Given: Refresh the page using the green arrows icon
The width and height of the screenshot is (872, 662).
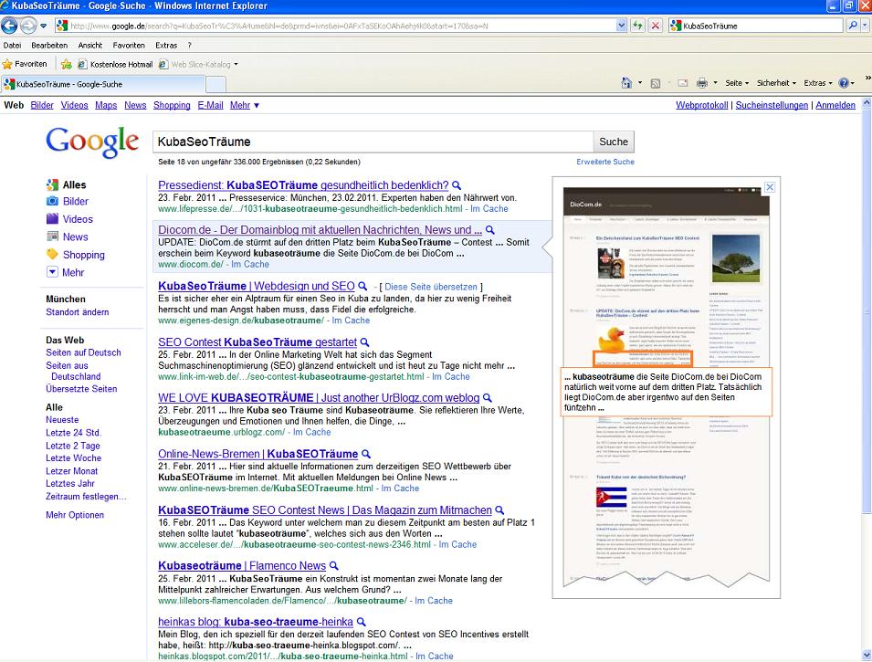Looking at the screenshot, I should [638, 26].
